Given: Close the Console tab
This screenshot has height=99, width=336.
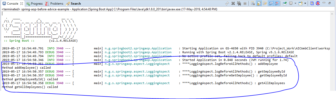Looking at the screenshot, I should point(21,4).
